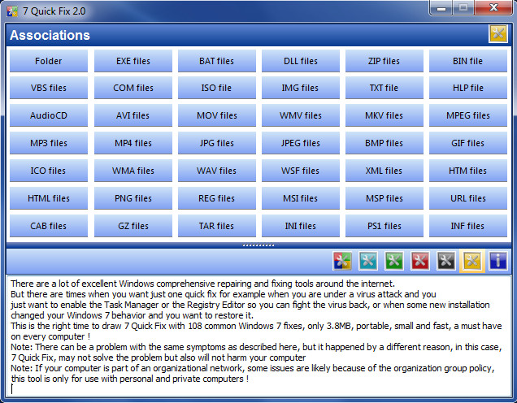
Task: Fix MSI files association
Action: 301,199
